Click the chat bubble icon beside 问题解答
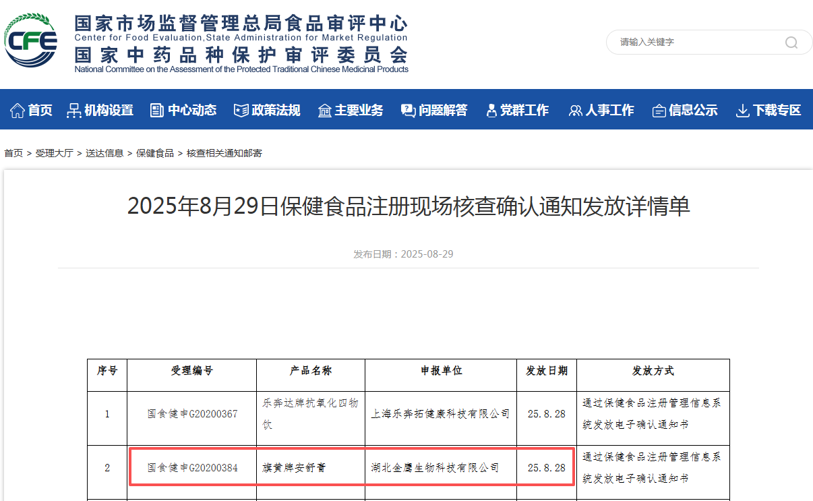Viewport: 813px width, 501px height. (408, 111)
